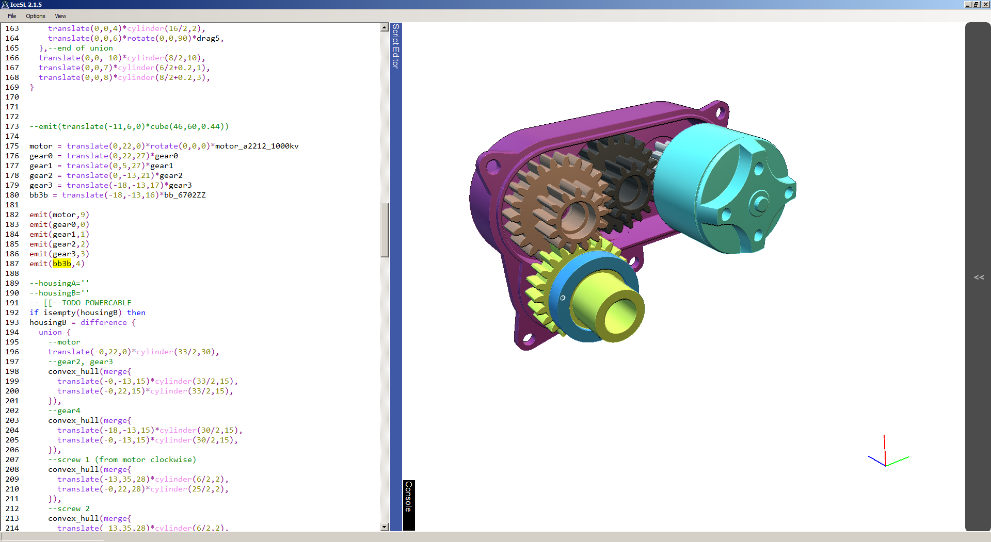Minimize the IceSL window

(968, 5)
